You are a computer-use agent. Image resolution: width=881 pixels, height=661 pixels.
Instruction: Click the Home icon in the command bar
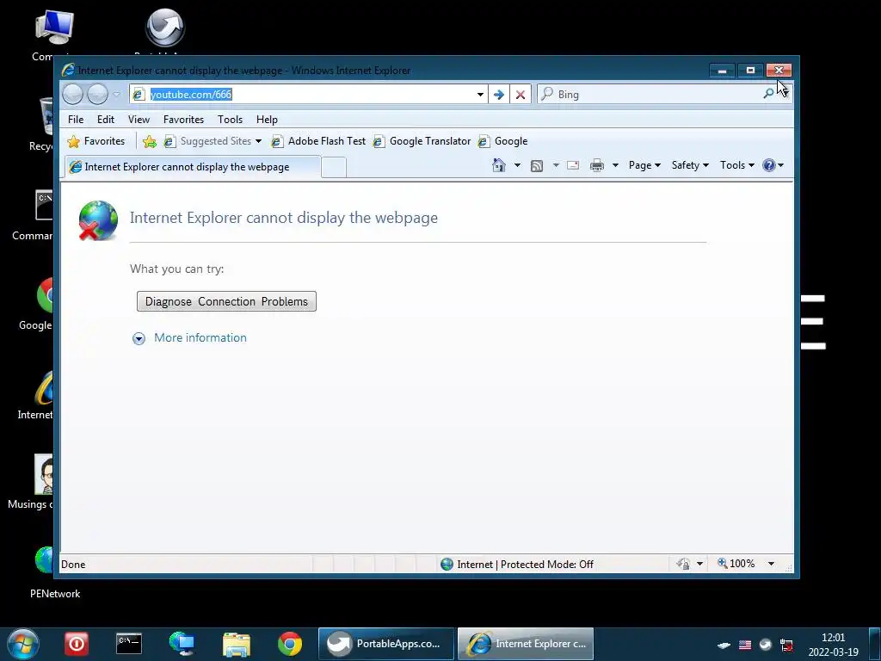point(499,165)
